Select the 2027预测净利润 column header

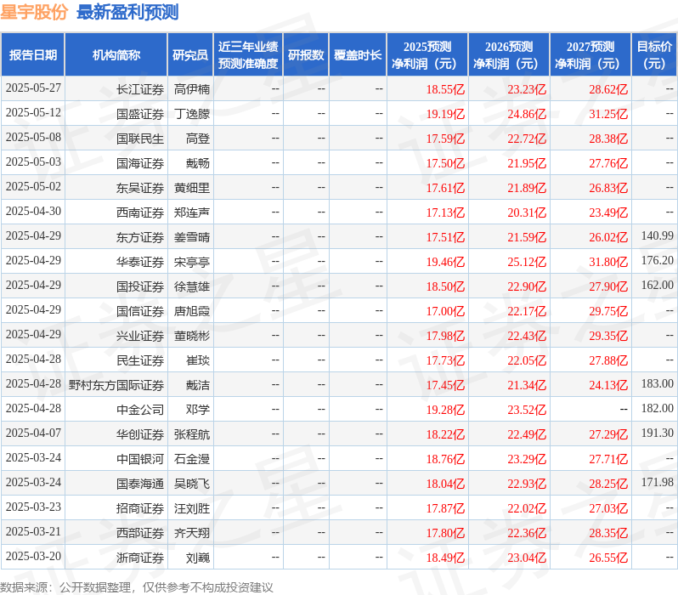point(590,55)
